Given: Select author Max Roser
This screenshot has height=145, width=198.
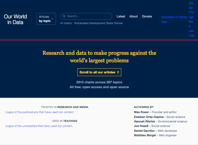Looking at the screenshot, I should click(141, 112).
